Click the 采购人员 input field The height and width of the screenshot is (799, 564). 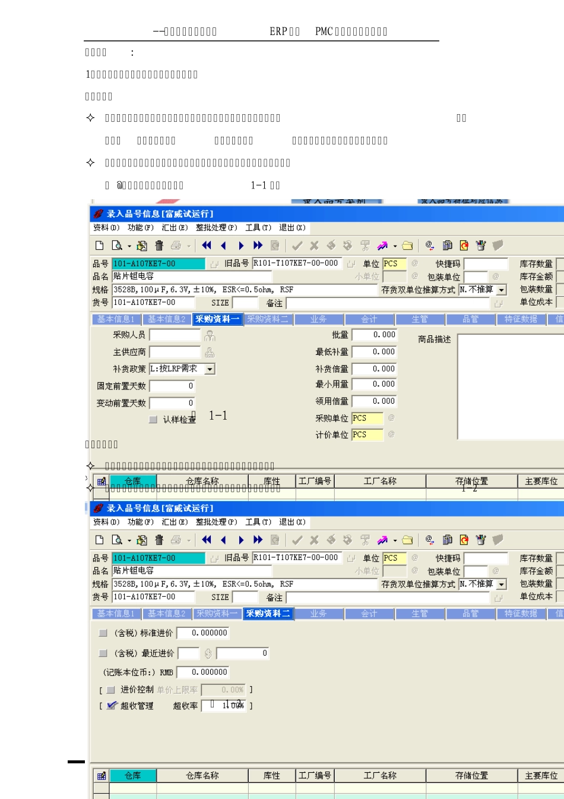[x=175, y=335]
